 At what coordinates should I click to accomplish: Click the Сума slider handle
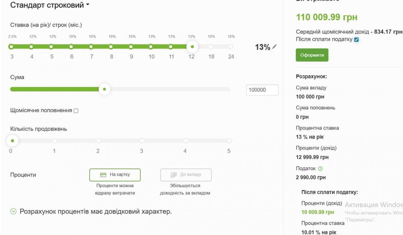(104, 89)
